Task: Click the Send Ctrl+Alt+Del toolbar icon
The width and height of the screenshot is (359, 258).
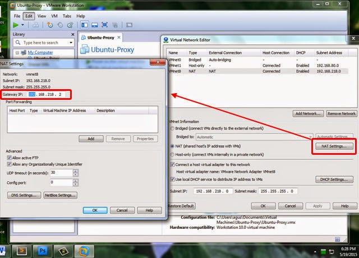Action: point(35,25)
